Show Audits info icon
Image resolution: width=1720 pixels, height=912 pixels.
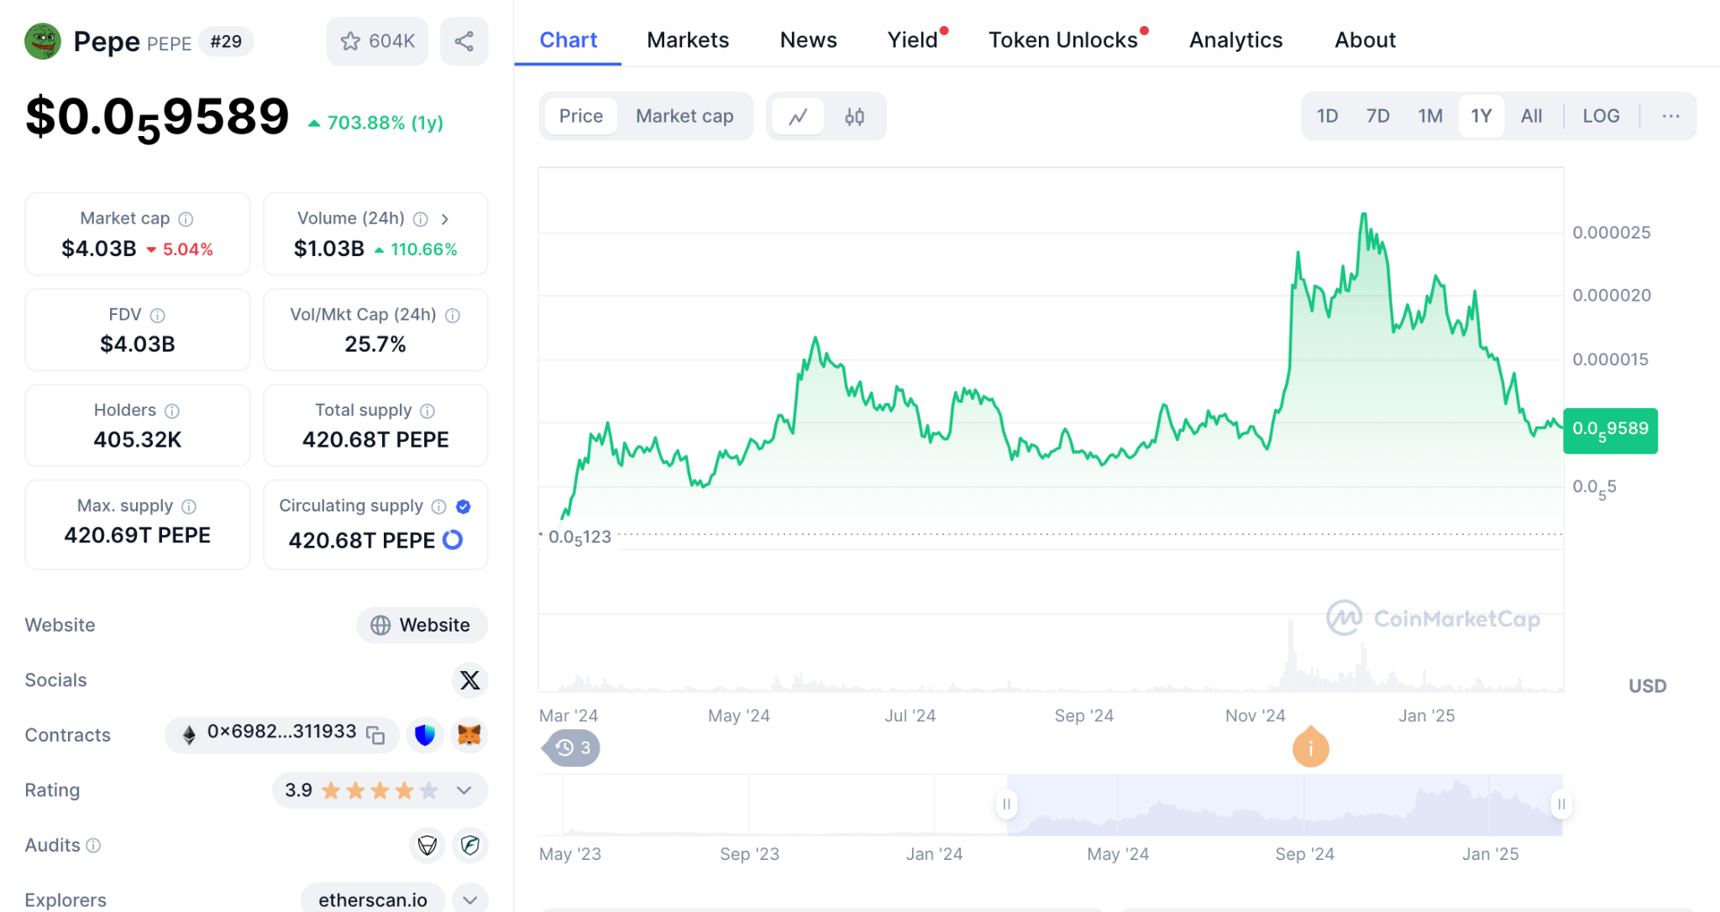coord(94,846)
